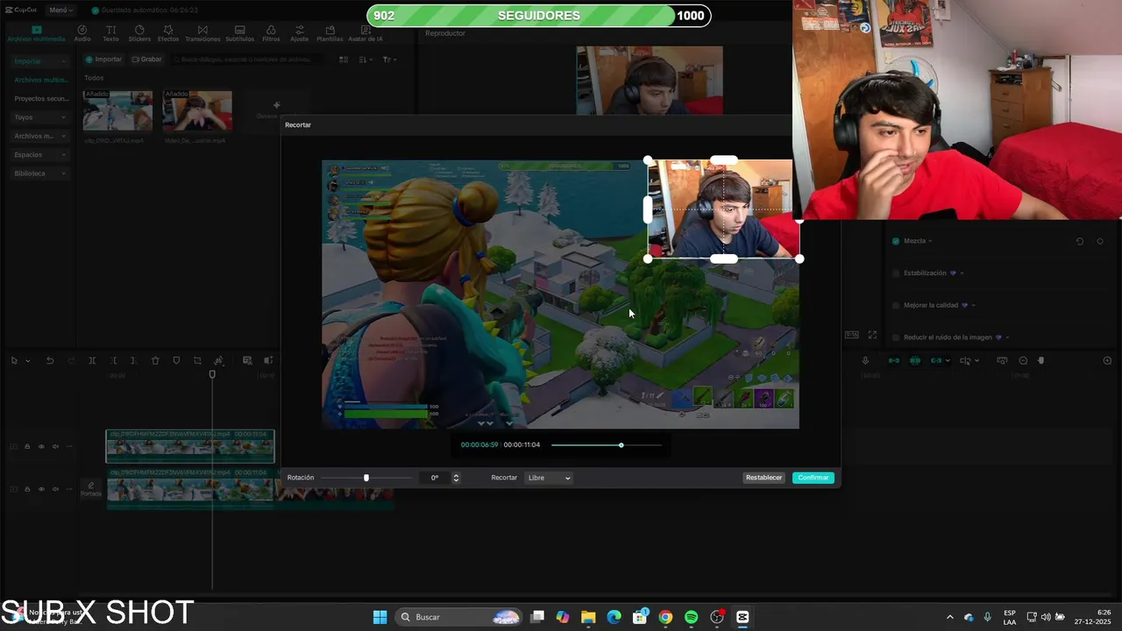Click the trash delete icon in timeline
Screen dimensions: 1122x631
coord(155,360)
